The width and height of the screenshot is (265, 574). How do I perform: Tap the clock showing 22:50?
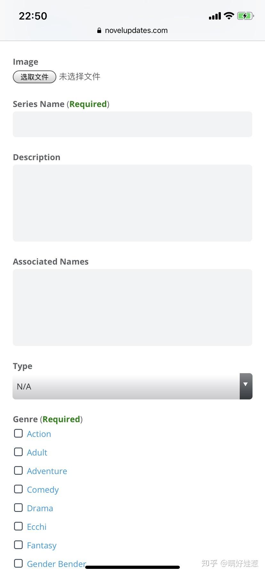pos(33,16)
